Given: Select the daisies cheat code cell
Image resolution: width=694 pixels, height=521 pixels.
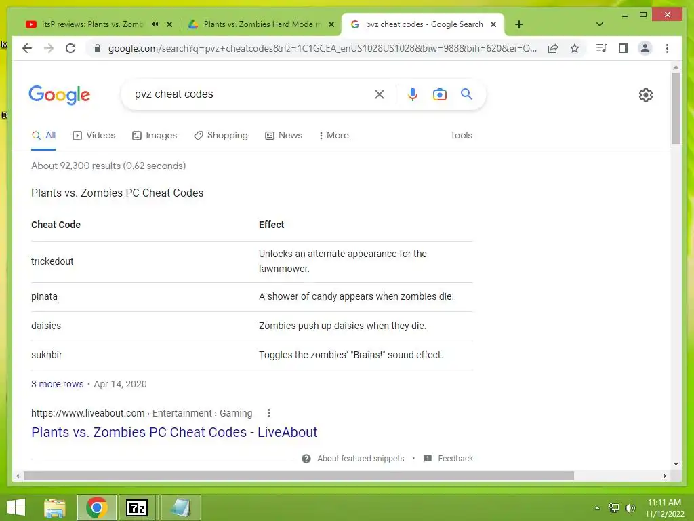Looking at the screenshot, I should (x=46, y=326).
